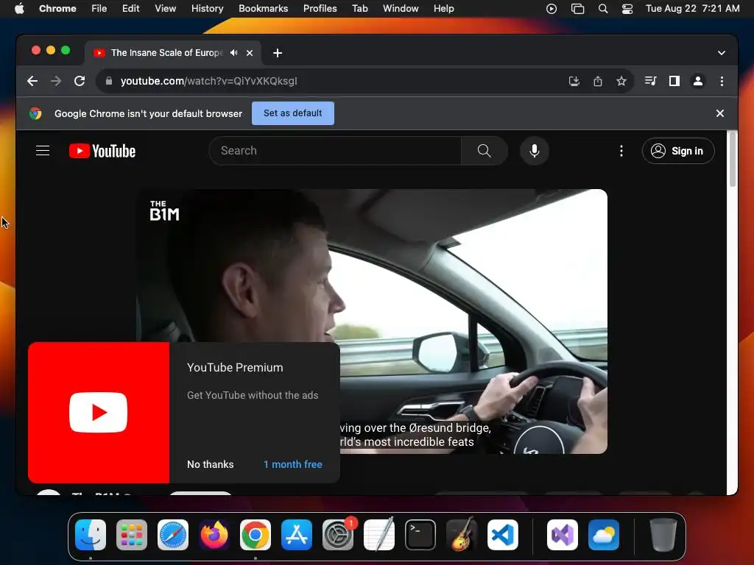This screenshot has width=754, height=565.
Task: Click the Sign in button
Action: 678,151
